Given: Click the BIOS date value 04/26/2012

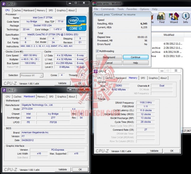Looking at the screenshot, I should (x=53, y=140).
